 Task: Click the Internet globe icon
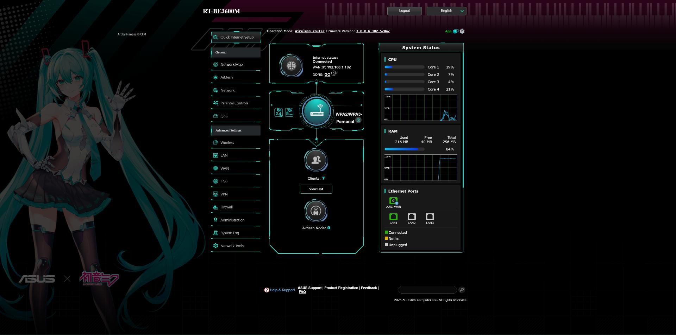coord(291,66)
